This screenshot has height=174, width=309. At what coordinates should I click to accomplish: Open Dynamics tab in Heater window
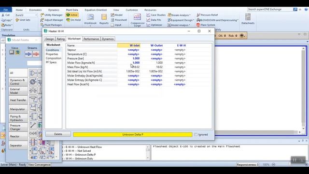tap(108, 39)
